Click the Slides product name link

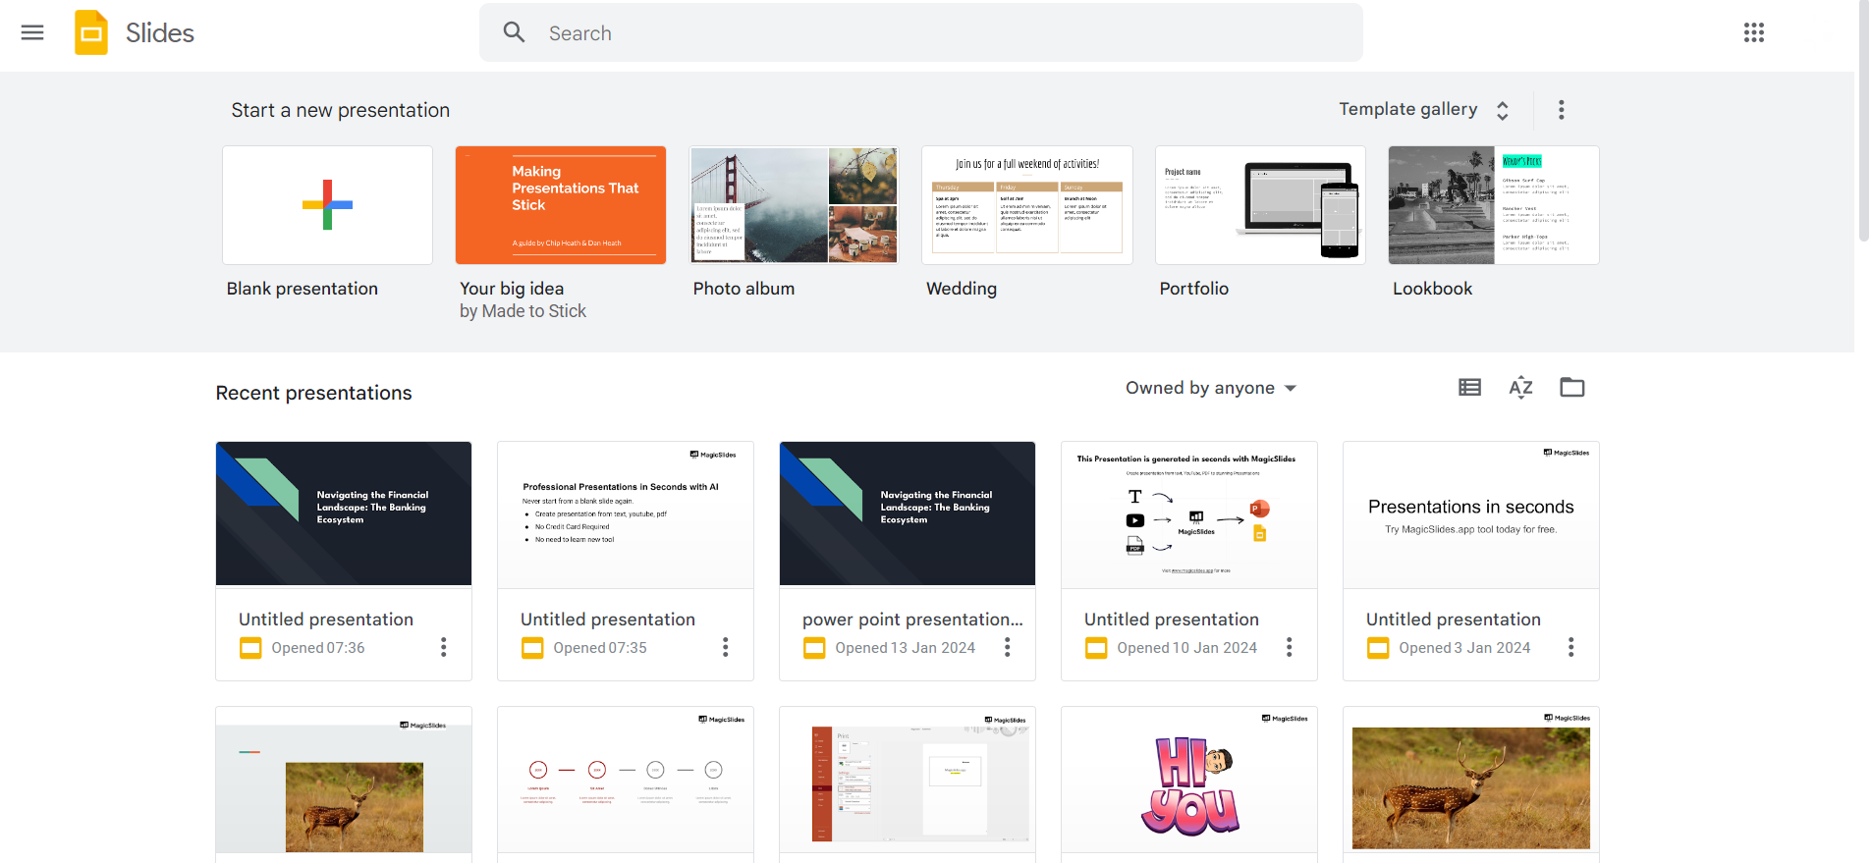coord(160,32)
